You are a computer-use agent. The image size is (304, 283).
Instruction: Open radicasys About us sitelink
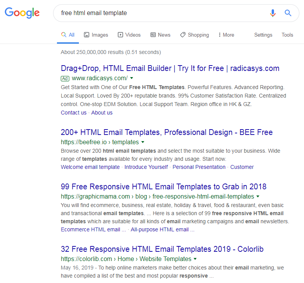coord(102,113)
